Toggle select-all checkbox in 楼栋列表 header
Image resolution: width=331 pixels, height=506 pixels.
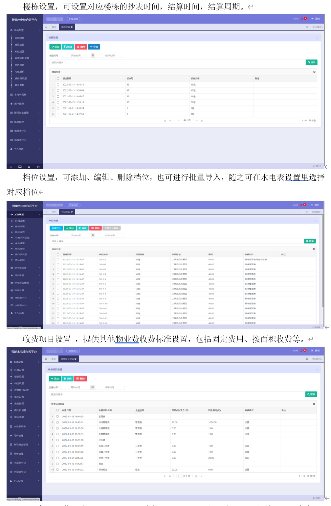pyautogui.click(x=58, y=79)
